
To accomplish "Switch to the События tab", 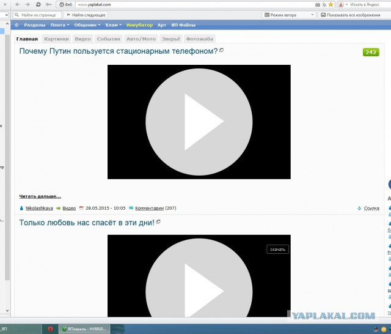I will 109,39.
